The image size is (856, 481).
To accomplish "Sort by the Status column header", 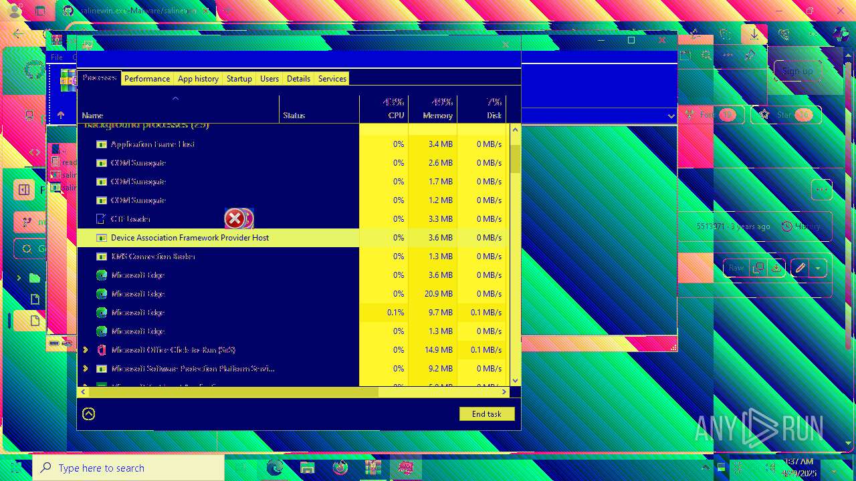I will coord(319,110).
